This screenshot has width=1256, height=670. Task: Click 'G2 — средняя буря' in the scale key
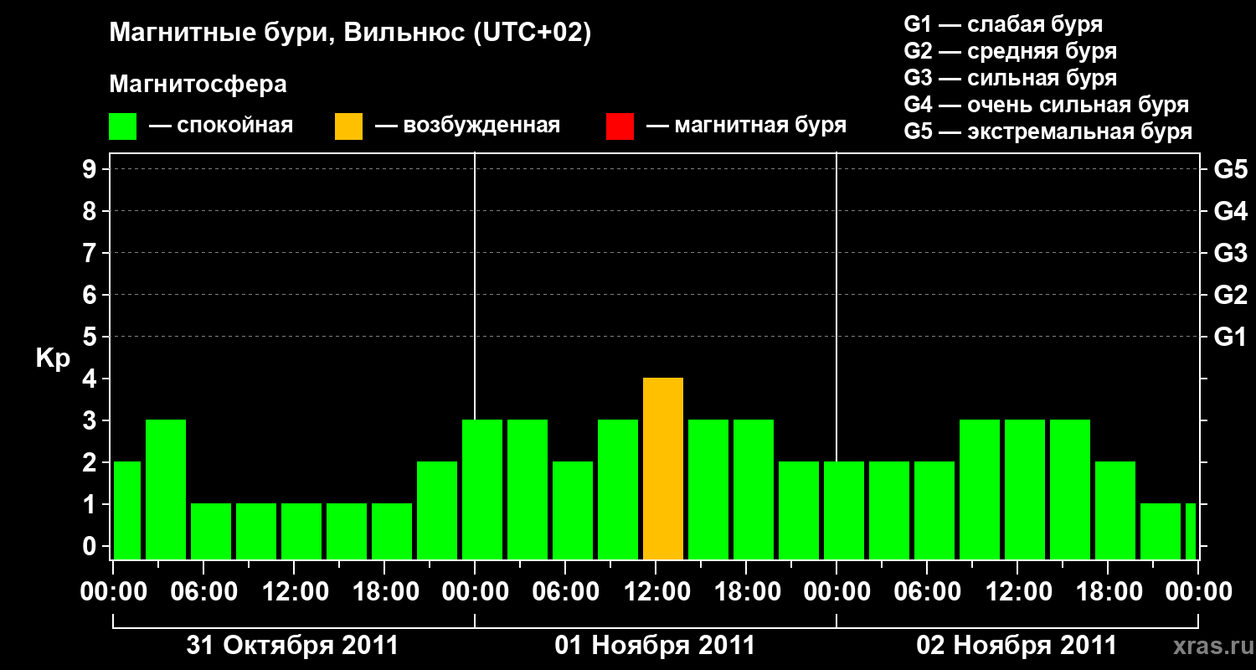point(1011,51)
